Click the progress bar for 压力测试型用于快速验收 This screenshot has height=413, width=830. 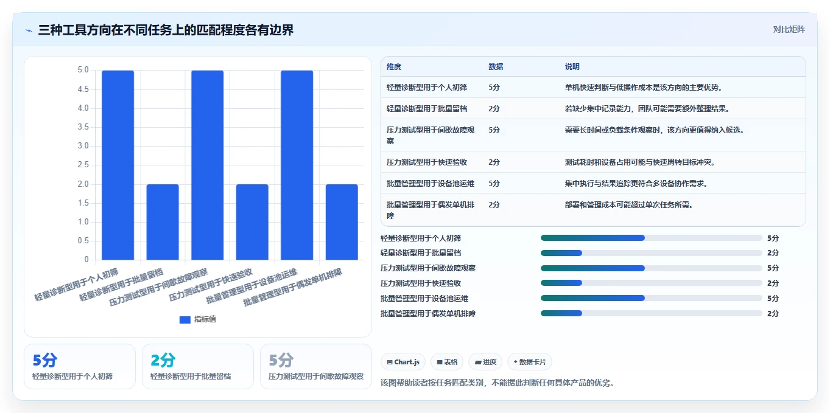tap(652, 283)
